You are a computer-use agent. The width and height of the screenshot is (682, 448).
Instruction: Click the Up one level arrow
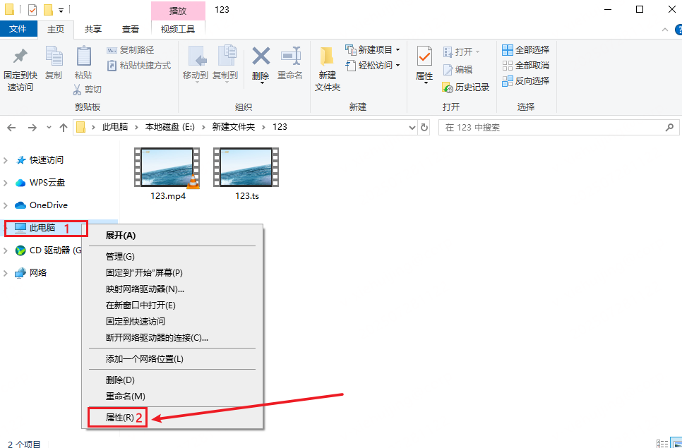(x=64, y=127)
